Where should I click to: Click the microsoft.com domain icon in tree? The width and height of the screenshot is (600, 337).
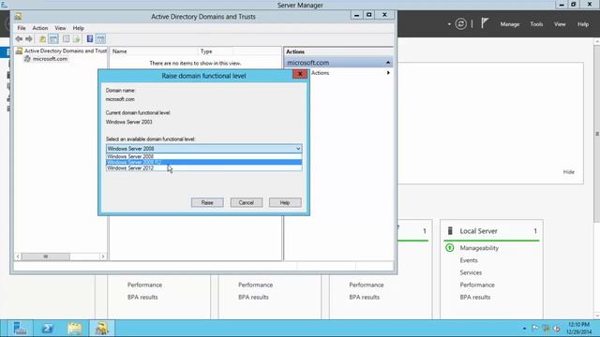tap(27, 59)
